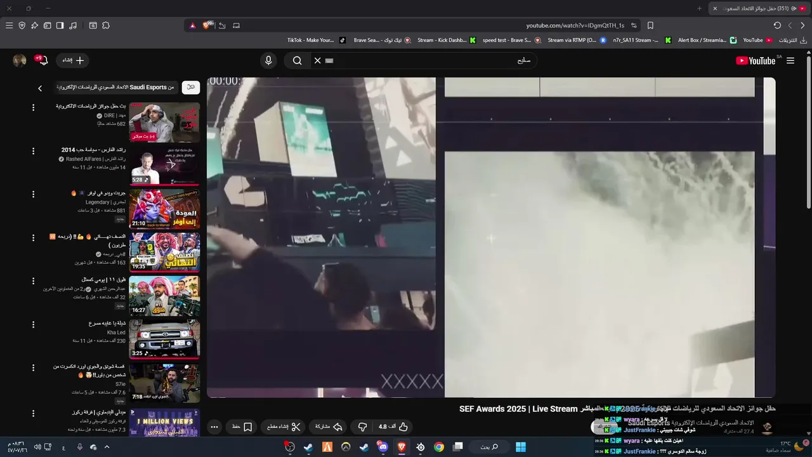Open options menu for Rashed AlFares video
The image size is (812, 457).
tap(34, 151)
